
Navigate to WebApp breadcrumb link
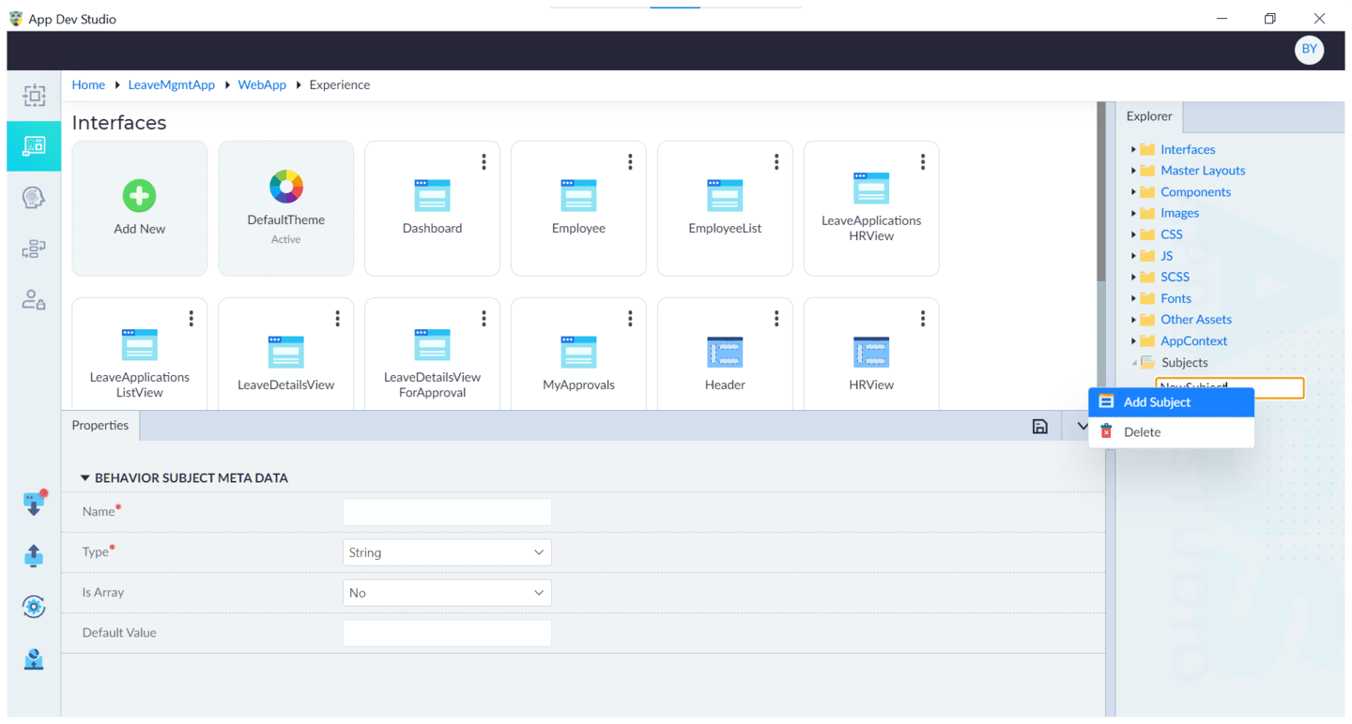262,84
